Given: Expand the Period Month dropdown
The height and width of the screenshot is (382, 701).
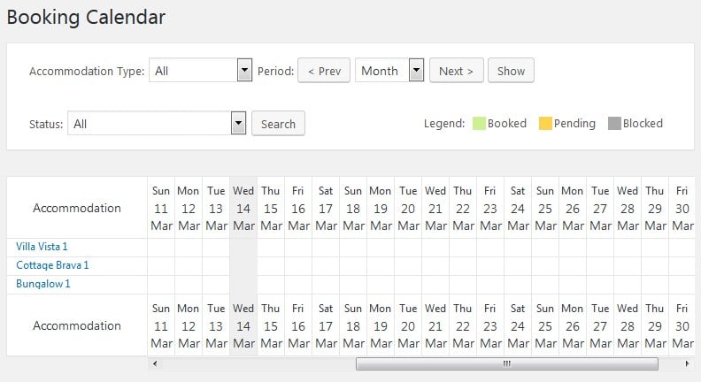Looking at the screenshot, I should [389, 71].
